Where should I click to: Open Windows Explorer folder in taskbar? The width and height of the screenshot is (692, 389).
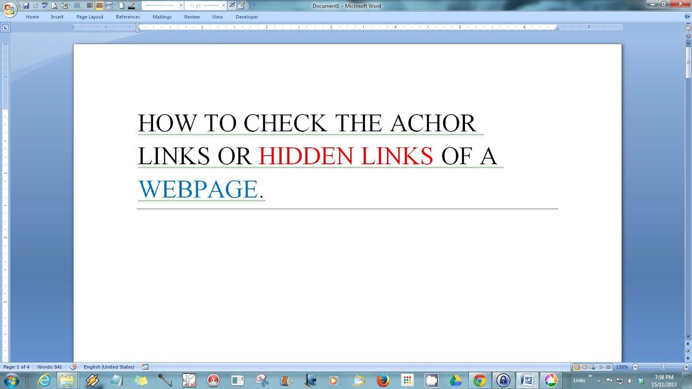point(68,380)
